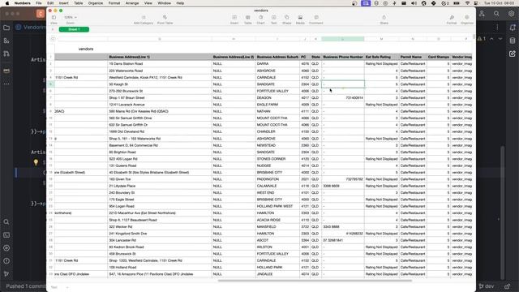Viewport: 519px width, 292px height.
Task: Click the horizontal scrollbar of the spreadsheet
Action: (315, 281)
